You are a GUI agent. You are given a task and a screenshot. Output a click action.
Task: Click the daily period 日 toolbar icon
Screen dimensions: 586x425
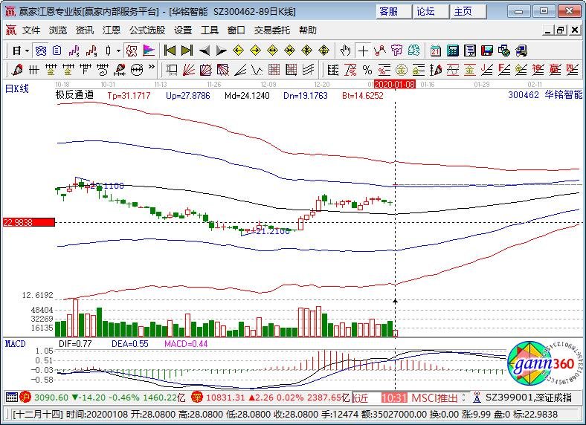[x=16, y=51]
